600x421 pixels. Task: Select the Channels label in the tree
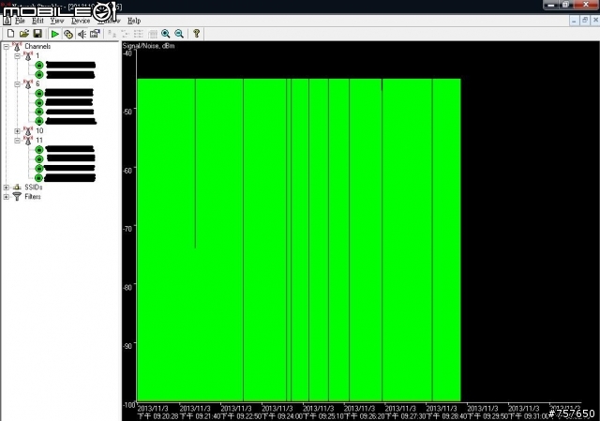pyautogui.click(x=37, y=46)
